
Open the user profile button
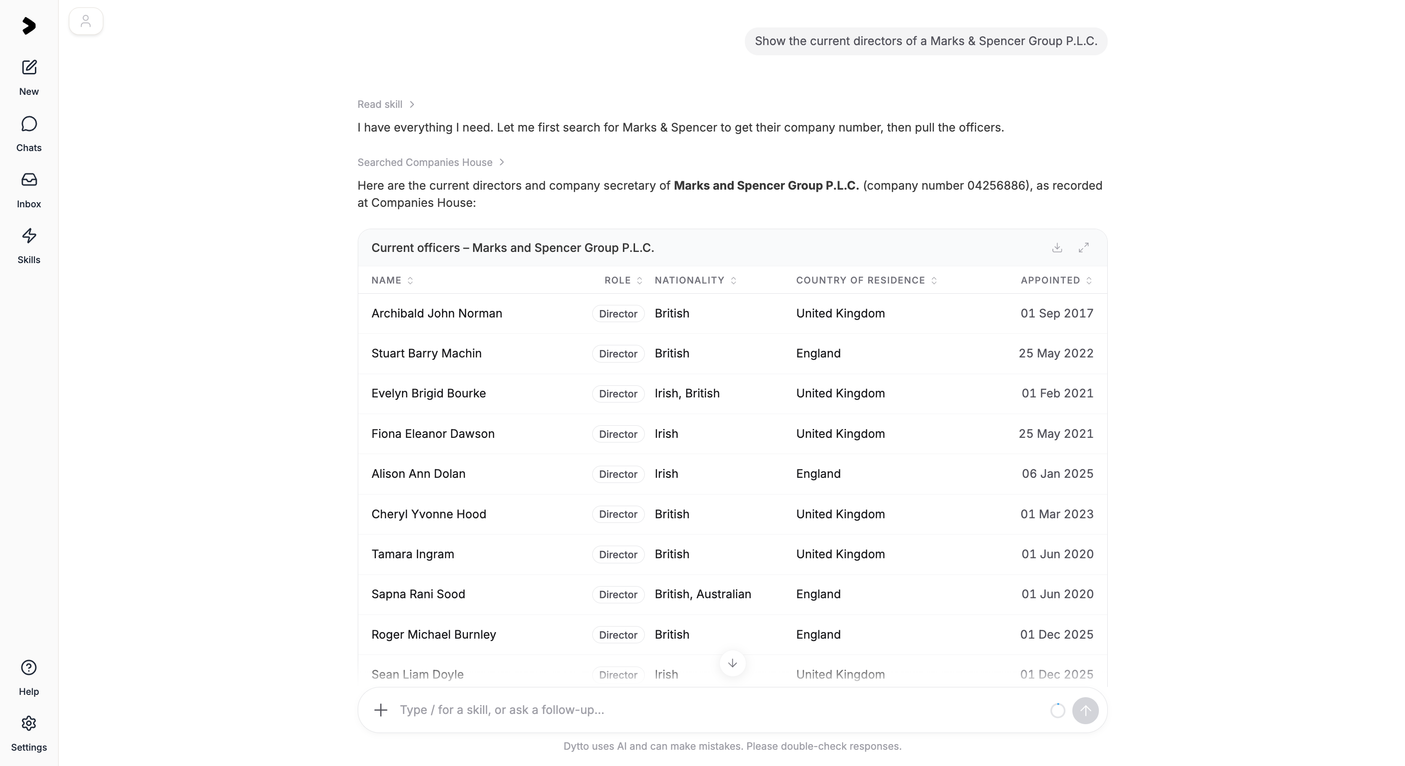[86, 21]
